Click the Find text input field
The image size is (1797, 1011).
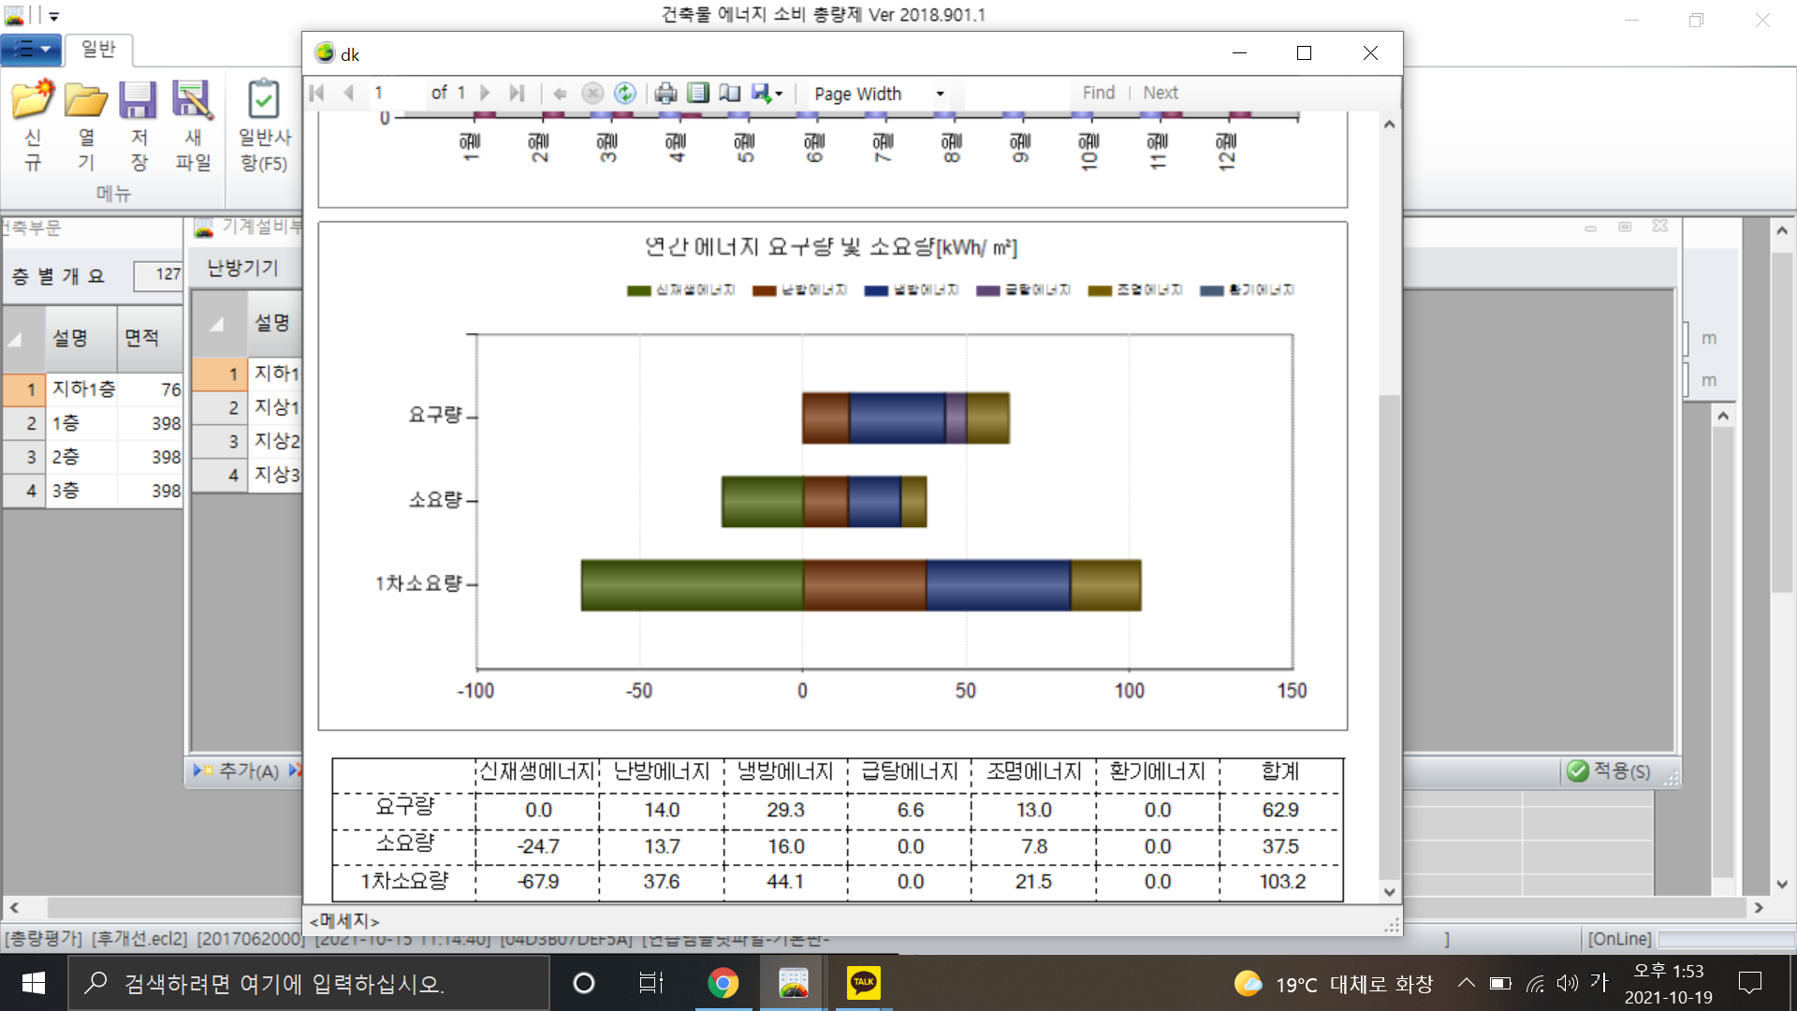(x=1015, y=93)
